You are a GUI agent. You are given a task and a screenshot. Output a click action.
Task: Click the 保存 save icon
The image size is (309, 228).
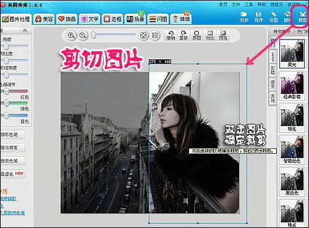coord(259,17)
